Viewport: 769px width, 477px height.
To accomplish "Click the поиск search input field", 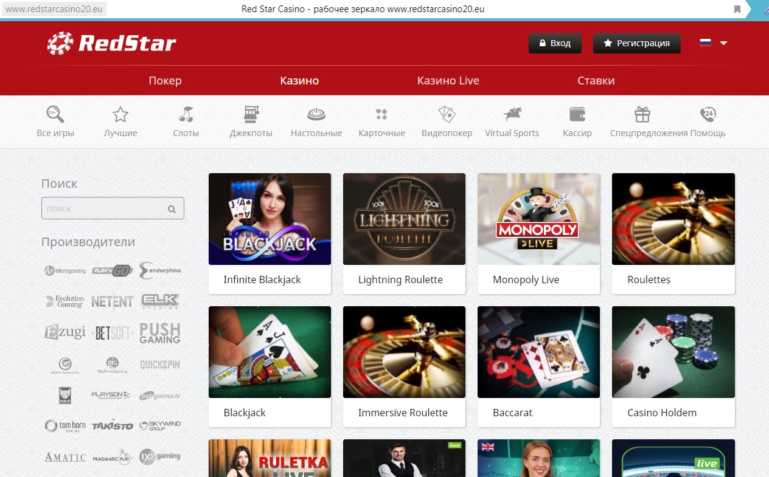I will point(113,208).
